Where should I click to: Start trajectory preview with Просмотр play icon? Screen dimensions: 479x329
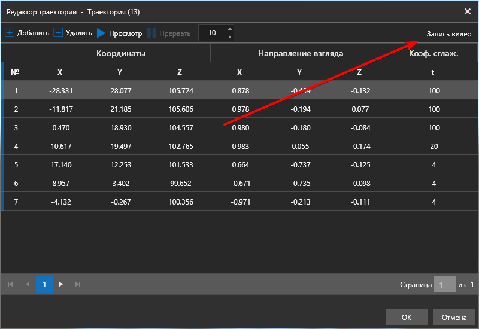pyautogui.click(x=101, y=33)
